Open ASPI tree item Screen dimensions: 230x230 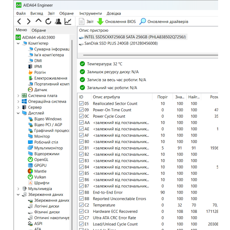35,224
